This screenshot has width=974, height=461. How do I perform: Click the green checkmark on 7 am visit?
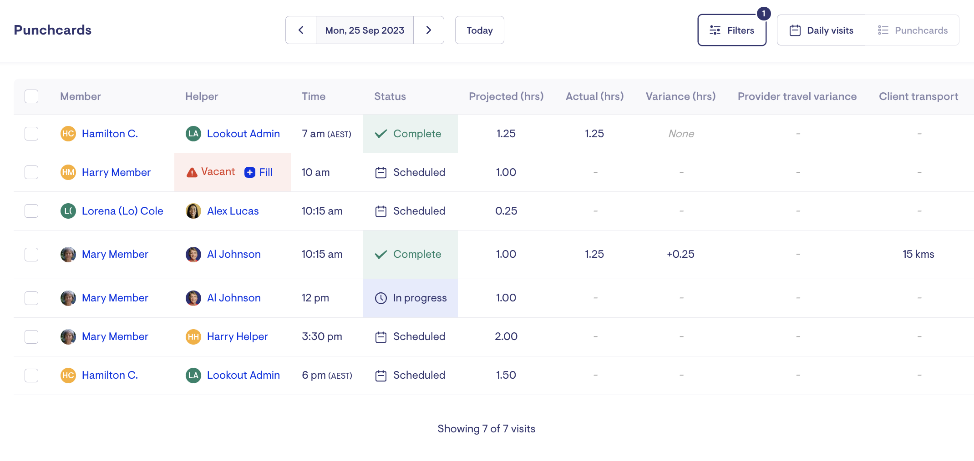380,134
